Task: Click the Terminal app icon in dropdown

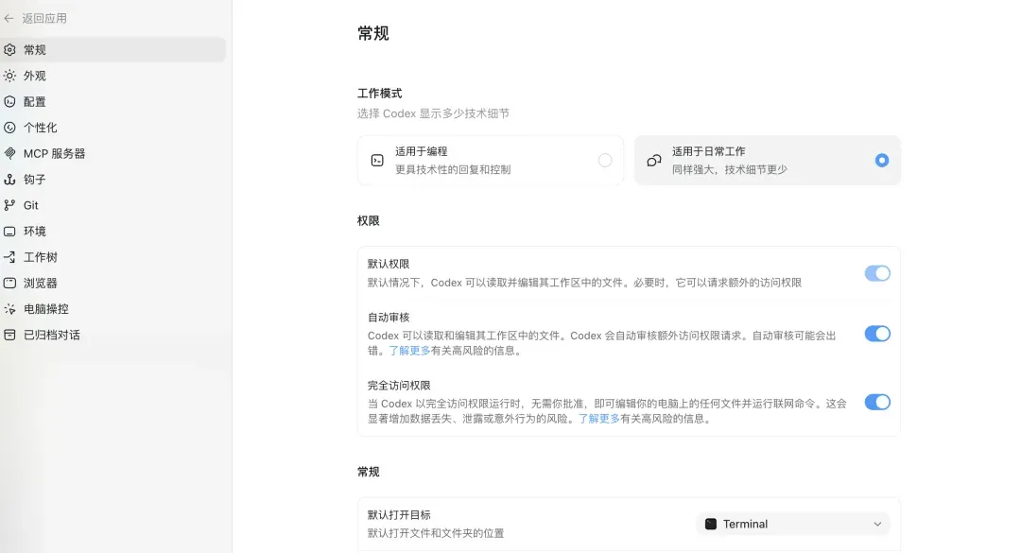Action: pyautogui.click(x=711, y=524)
